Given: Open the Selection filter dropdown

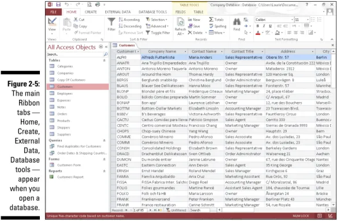Looking at the screenshot, I should pos(157,20).
